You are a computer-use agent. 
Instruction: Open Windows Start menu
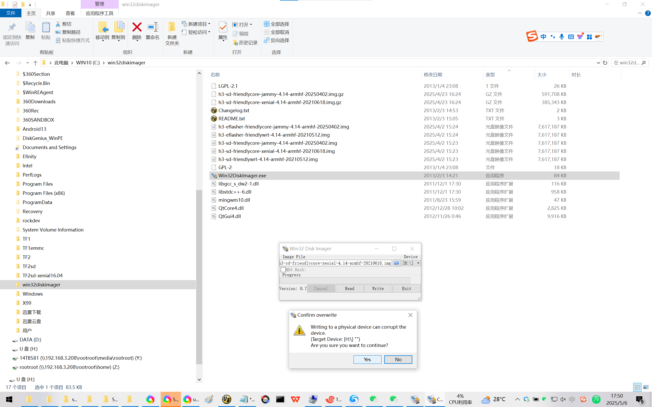[x=9, y=399]
